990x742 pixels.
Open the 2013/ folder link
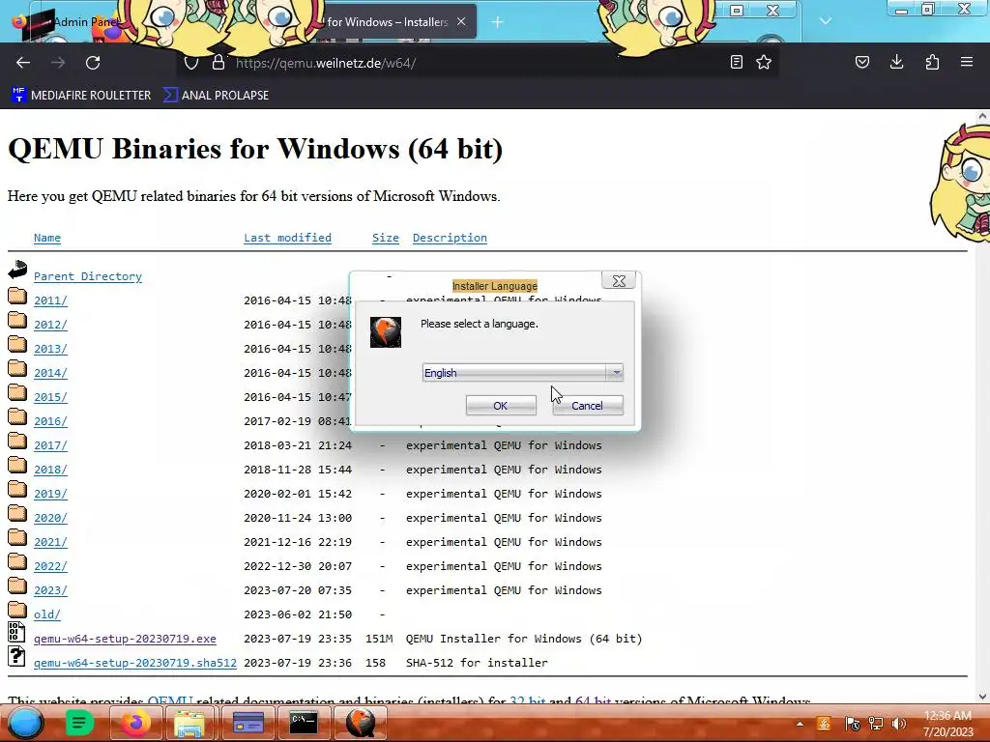point(50,349)
